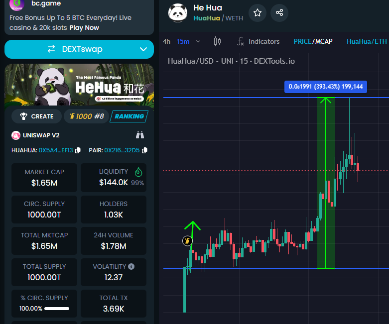Click the Liquidity $144.0K value
This screenshot has height=324, width=389.
(x=114, y=183)
